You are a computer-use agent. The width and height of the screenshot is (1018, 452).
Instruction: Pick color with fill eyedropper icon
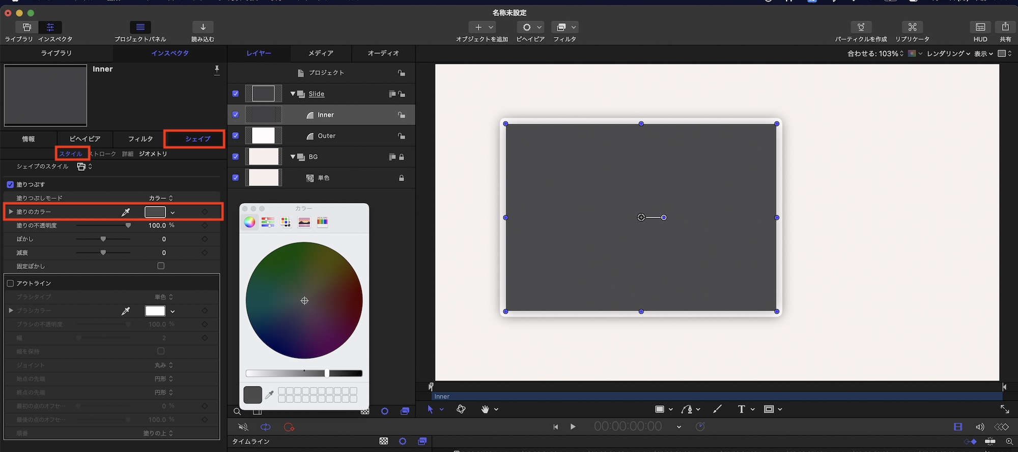point(126,212)
